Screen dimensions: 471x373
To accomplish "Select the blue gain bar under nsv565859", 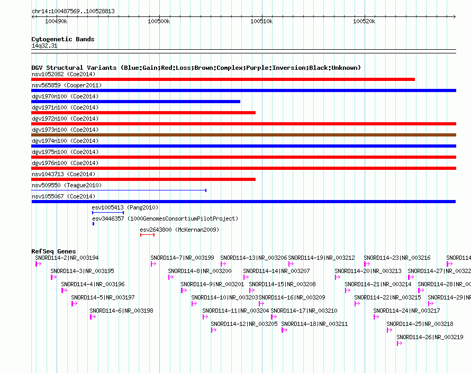I will (x=243, y=90).
